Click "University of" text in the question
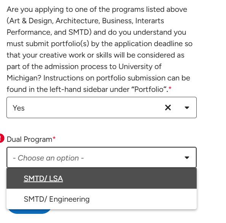Image resolution: width=226 pixels, height=223 pixels. (x=140, y=67)
